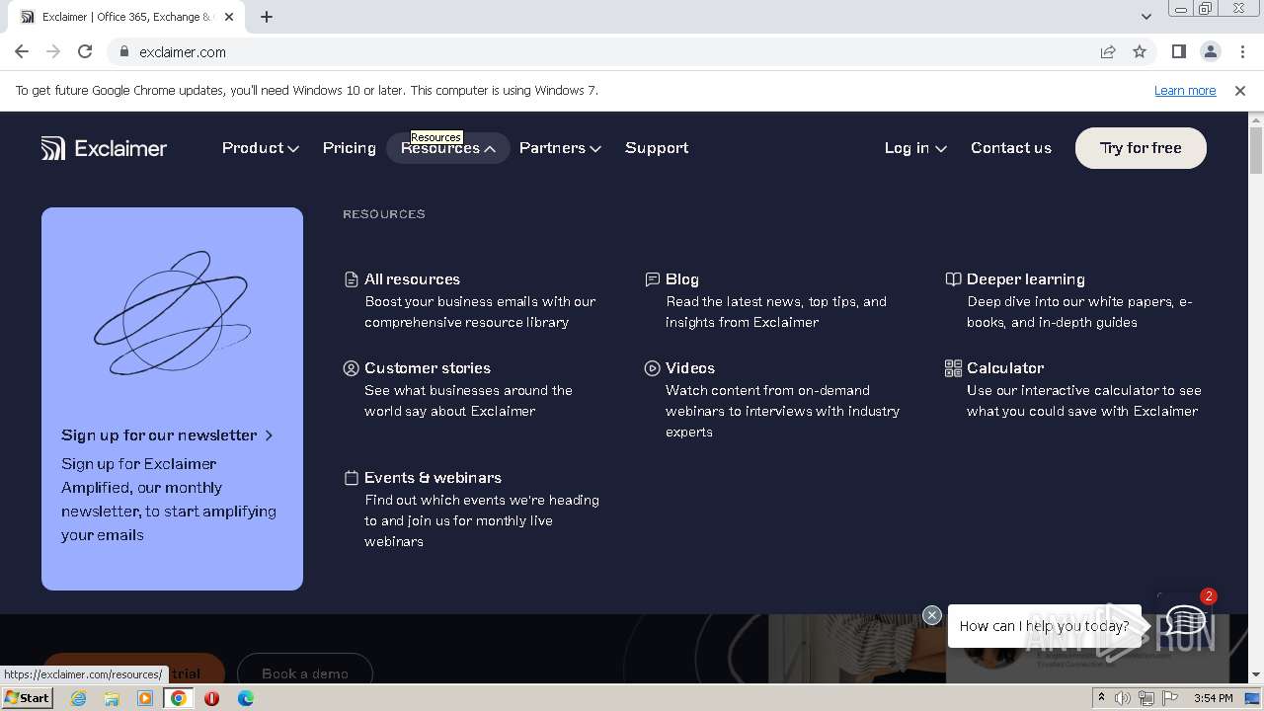1264x711 pixels.
Task: Open the Opera browser taskbar icon
Action: click(x=211, y=698)
